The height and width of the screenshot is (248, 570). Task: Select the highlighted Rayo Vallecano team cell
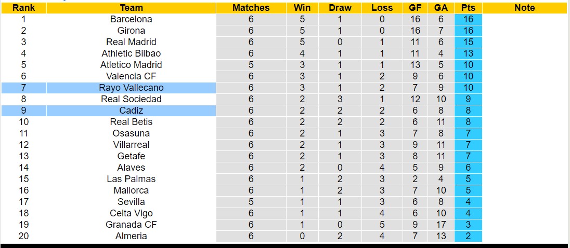tap(131, 88)
